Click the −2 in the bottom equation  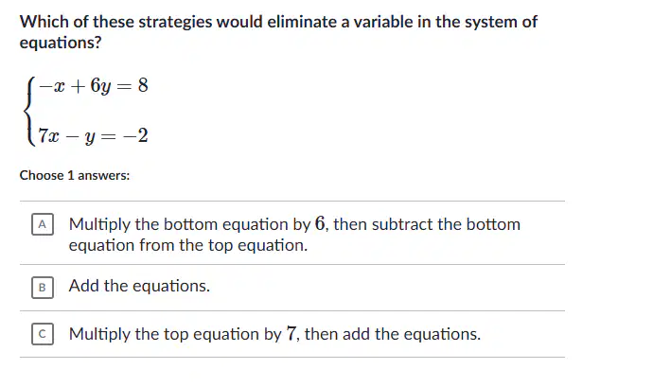pos(135,135)
